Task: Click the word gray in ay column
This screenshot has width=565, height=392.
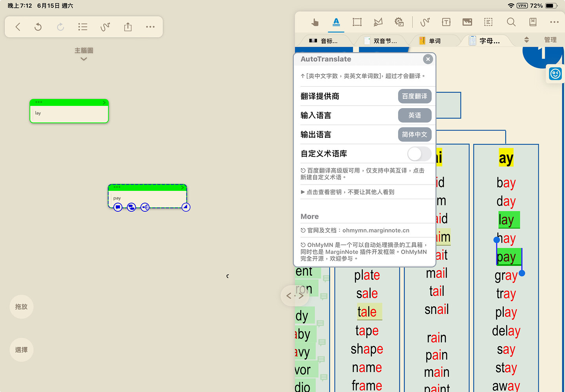Action: tap(506, 276)
